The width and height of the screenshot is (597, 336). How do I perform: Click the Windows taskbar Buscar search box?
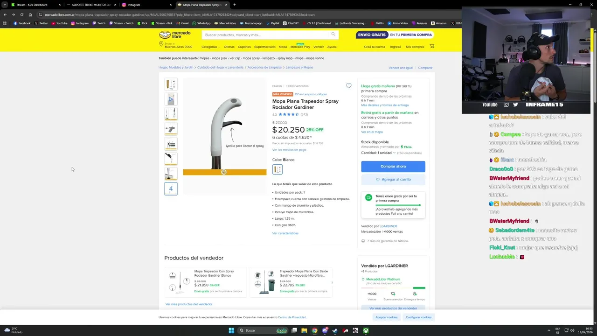pyautogui.click(x=263, y=330)
